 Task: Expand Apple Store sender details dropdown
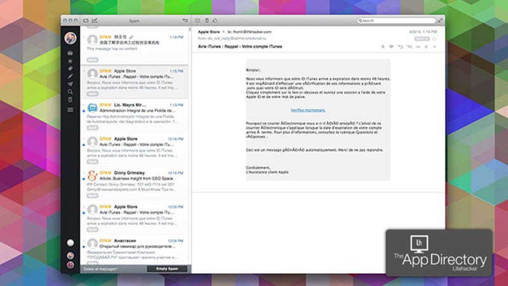[x=224, y=32]
